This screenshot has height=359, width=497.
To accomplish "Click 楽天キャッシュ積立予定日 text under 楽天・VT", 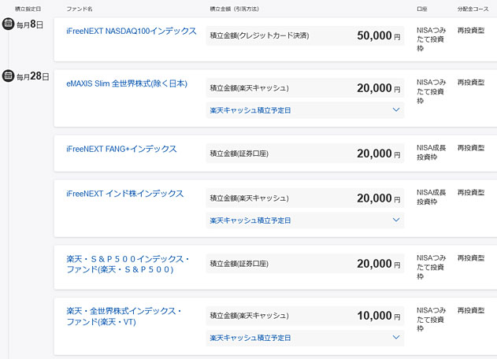I will point(250,338).
